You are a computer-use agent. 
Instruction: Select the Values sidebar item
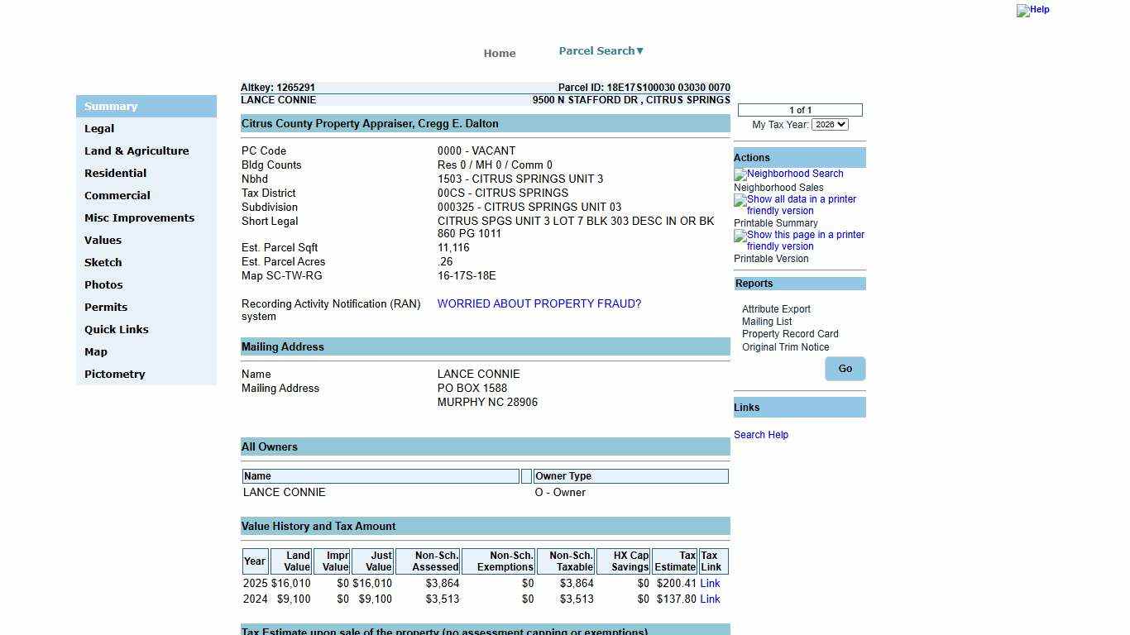pyautogui.click(x=103, y=241)
